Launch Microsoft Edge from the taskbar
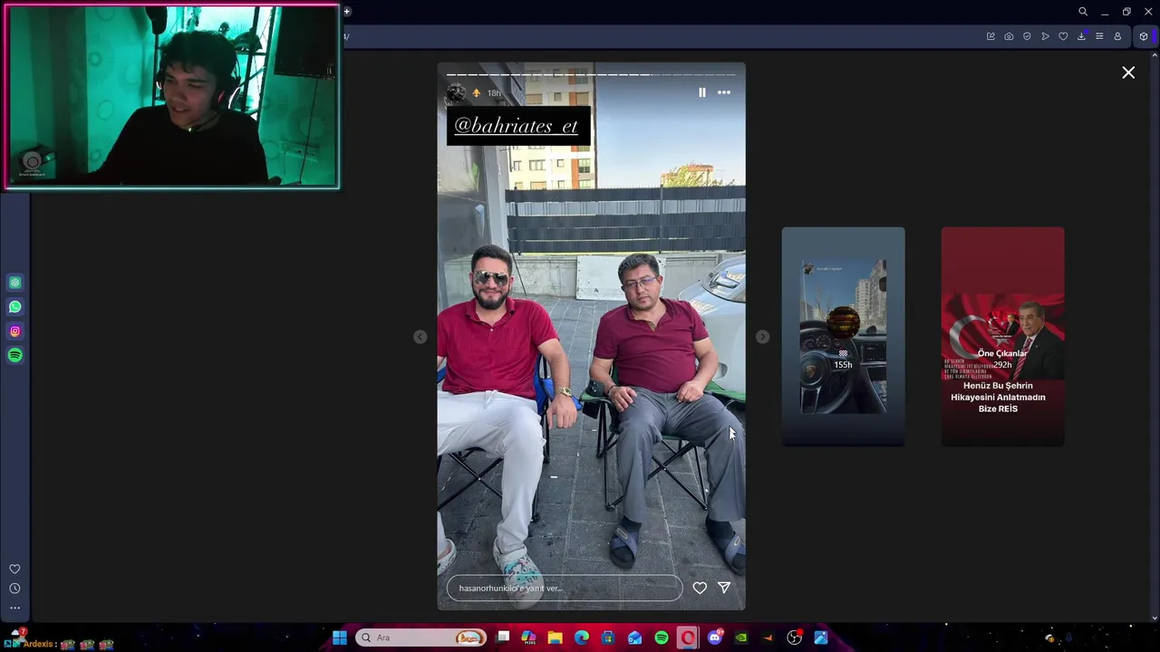Viewport: 1160px width, 652px height. 582,638
